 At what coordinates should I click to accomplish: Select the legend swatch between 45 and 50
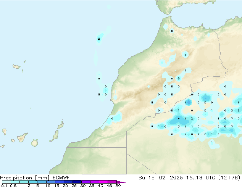[112, 182]
